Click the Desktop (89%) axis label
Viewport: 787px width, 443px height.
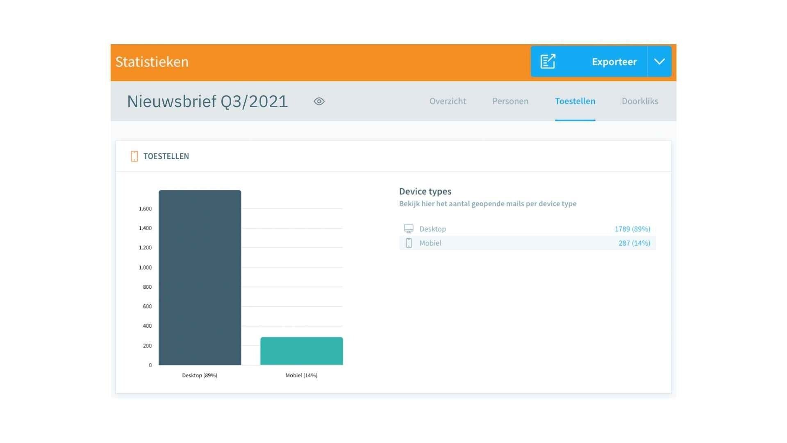200,375
